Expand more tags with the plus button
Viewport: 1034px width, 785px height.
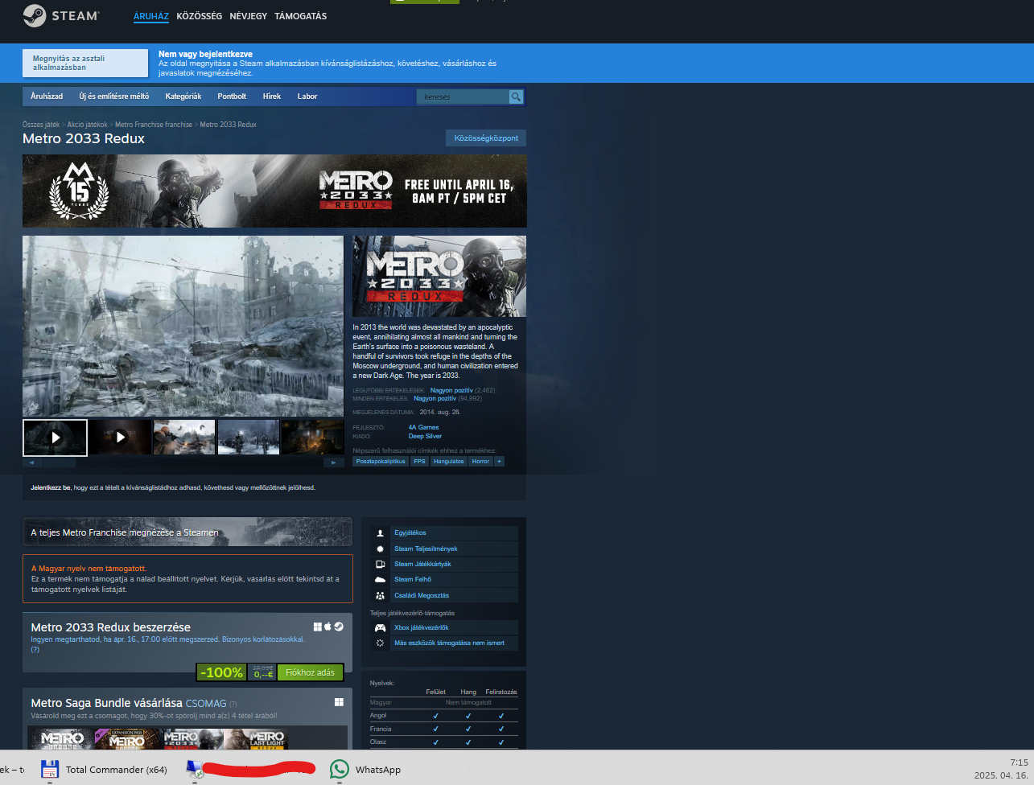(500, 462)
